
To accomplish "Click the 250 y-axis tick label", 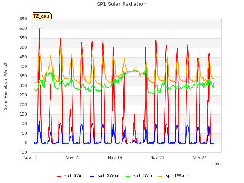I will pos(23,95).
